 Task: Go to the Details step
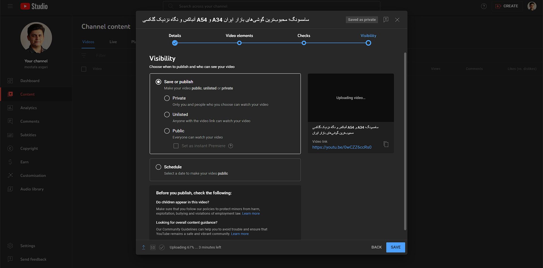[175, 39]
